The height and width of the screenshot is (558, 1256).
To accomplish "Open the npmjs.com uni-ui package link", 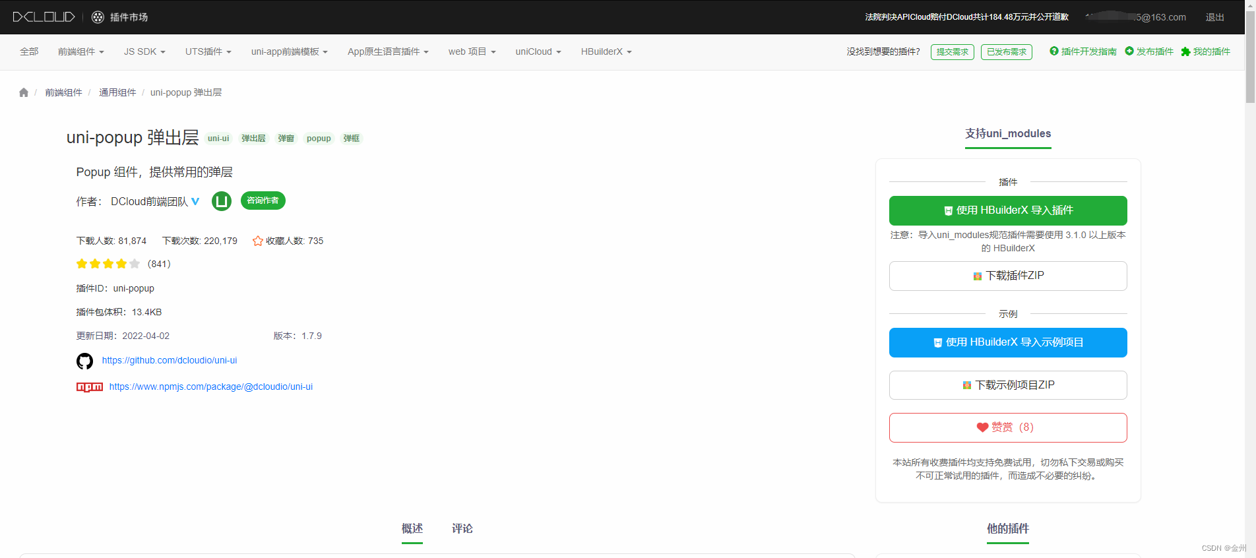I will point(211,387).
